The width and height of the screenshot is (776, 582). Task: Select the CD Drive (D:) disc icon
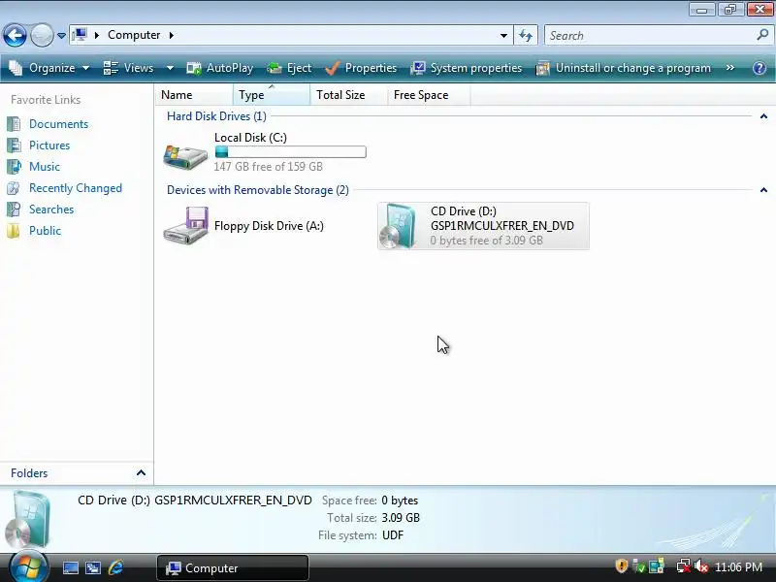coord(399,226)
